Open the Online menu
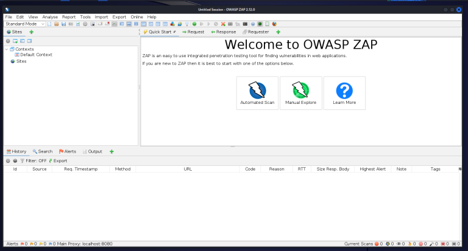Image resolution: width=468 pixels, height=251 pixels. [x=136, y=17]
